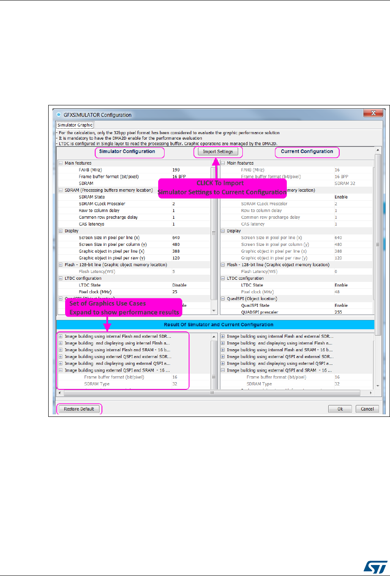Screen dimensions: 390x576
Task: Click the Cancel button
Action: (367, 409)
